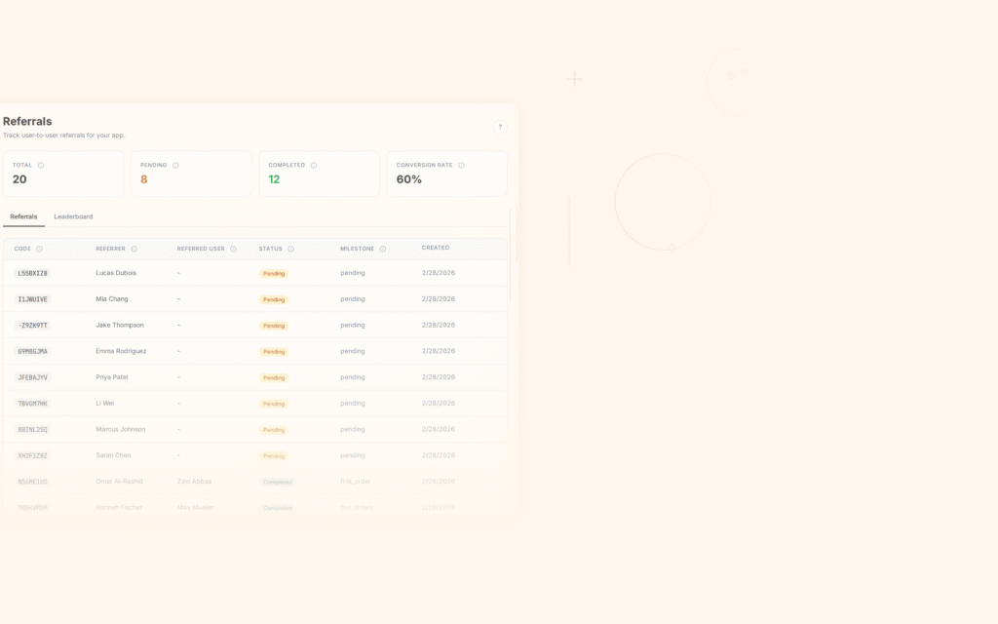Click Pending badge in Priya Patel row
This screenshot has width=998, height=624.
pyautogui.click(x=274, y=377)
